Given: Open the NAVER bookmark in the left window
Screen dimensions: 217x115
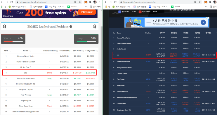Looking at the screenshot, I should tap(72, 7).
